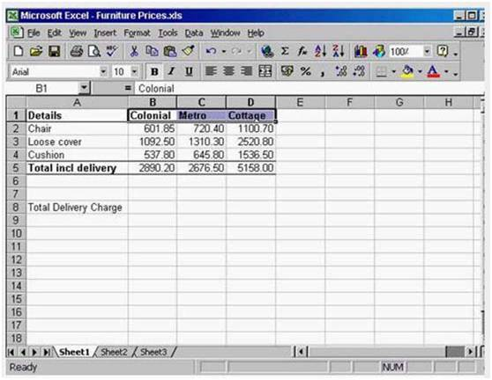Click the Save floppy disk icon
This screenshot has width=492, height=380.
(55, 51)
